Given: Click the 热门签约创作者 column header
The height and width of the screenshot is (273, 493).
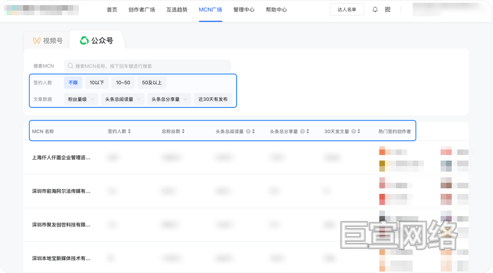Looking at the screenshot, I should point(395,131).
